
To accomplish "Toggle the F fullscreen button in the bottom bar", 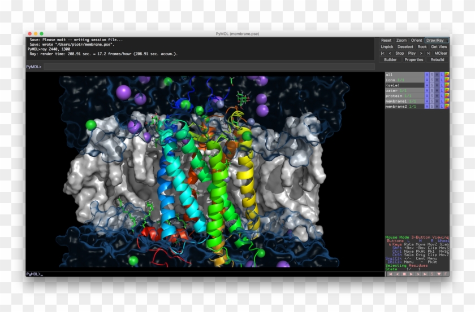I will [x=446, y=274].
